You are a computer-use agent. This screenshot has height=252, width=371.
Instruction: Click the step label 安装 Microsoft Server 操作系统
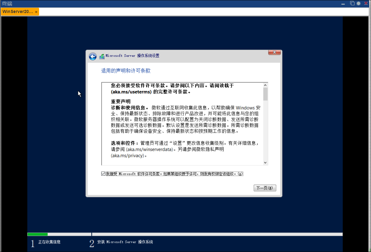125,242
